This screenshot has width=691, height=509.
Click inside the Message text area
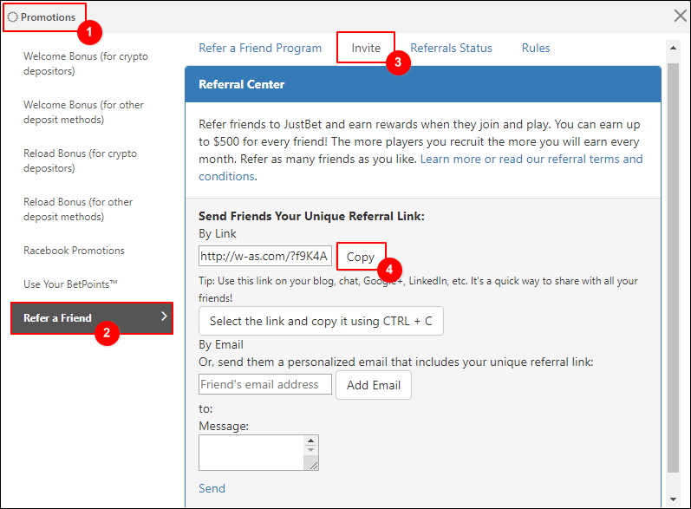coord(251,453)
